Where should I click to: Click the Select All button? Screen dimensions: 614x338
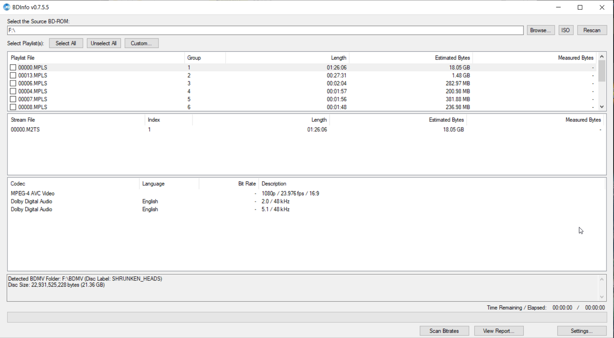(66, 43)
